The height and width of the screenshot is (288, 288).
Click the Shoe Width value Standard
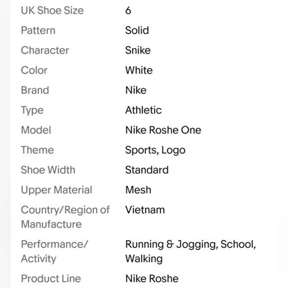pyautogui.click(x=147, y=170)
